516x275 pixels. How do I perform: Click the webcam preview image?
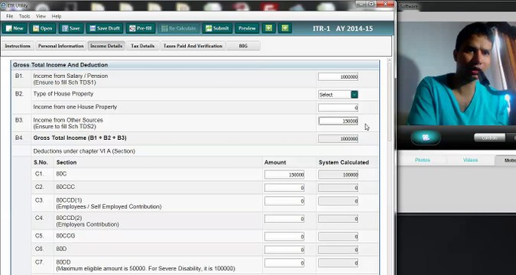tap(457, 73)
